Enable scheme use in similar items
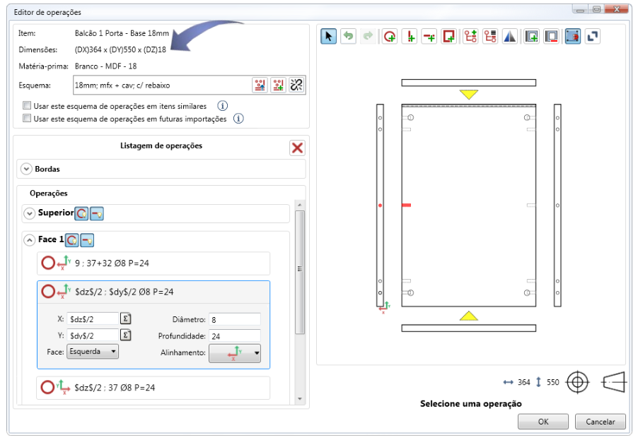This screenshot has height=440, width=638. [27, 106]
